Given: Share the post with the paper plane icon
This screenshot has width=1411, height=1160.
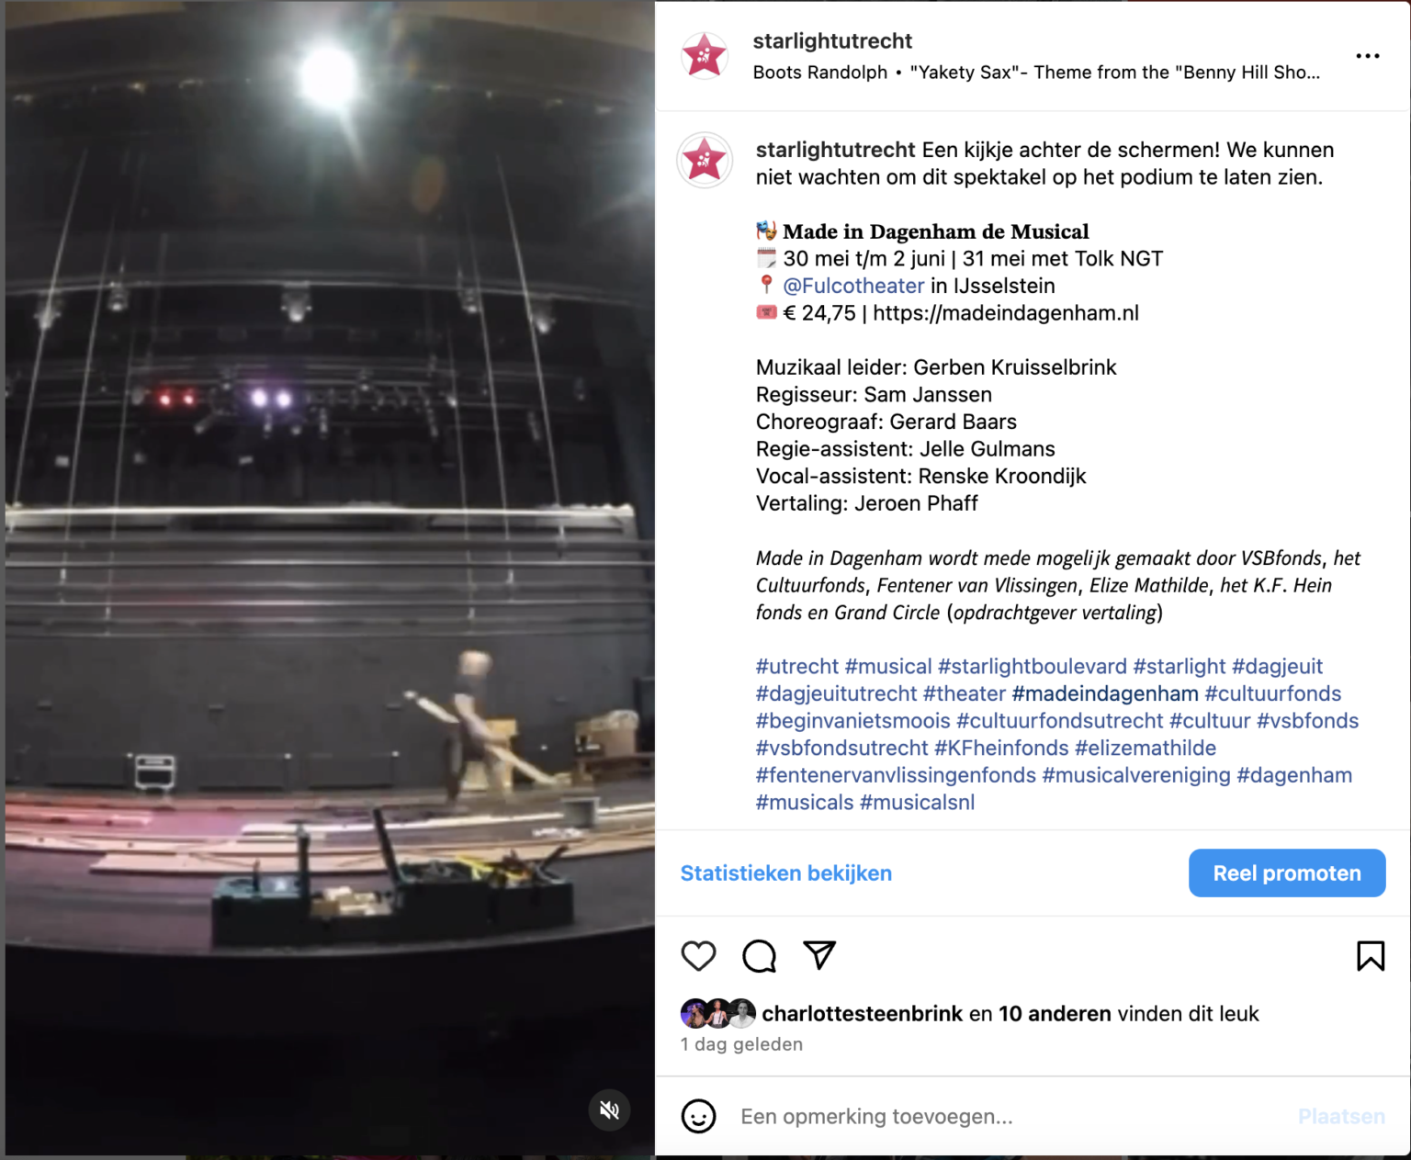Looking at the screenshot, I should tap(819, 955).
